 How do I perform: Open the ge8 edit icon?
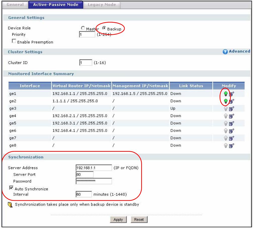point(232,146)
